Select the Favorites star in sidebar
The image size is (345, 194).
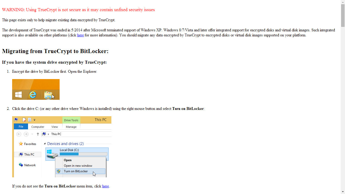click(x=21, y=144)
